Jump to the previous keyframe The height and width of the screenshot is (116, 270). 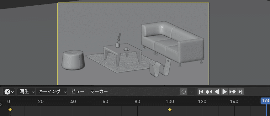pos(209,92)
